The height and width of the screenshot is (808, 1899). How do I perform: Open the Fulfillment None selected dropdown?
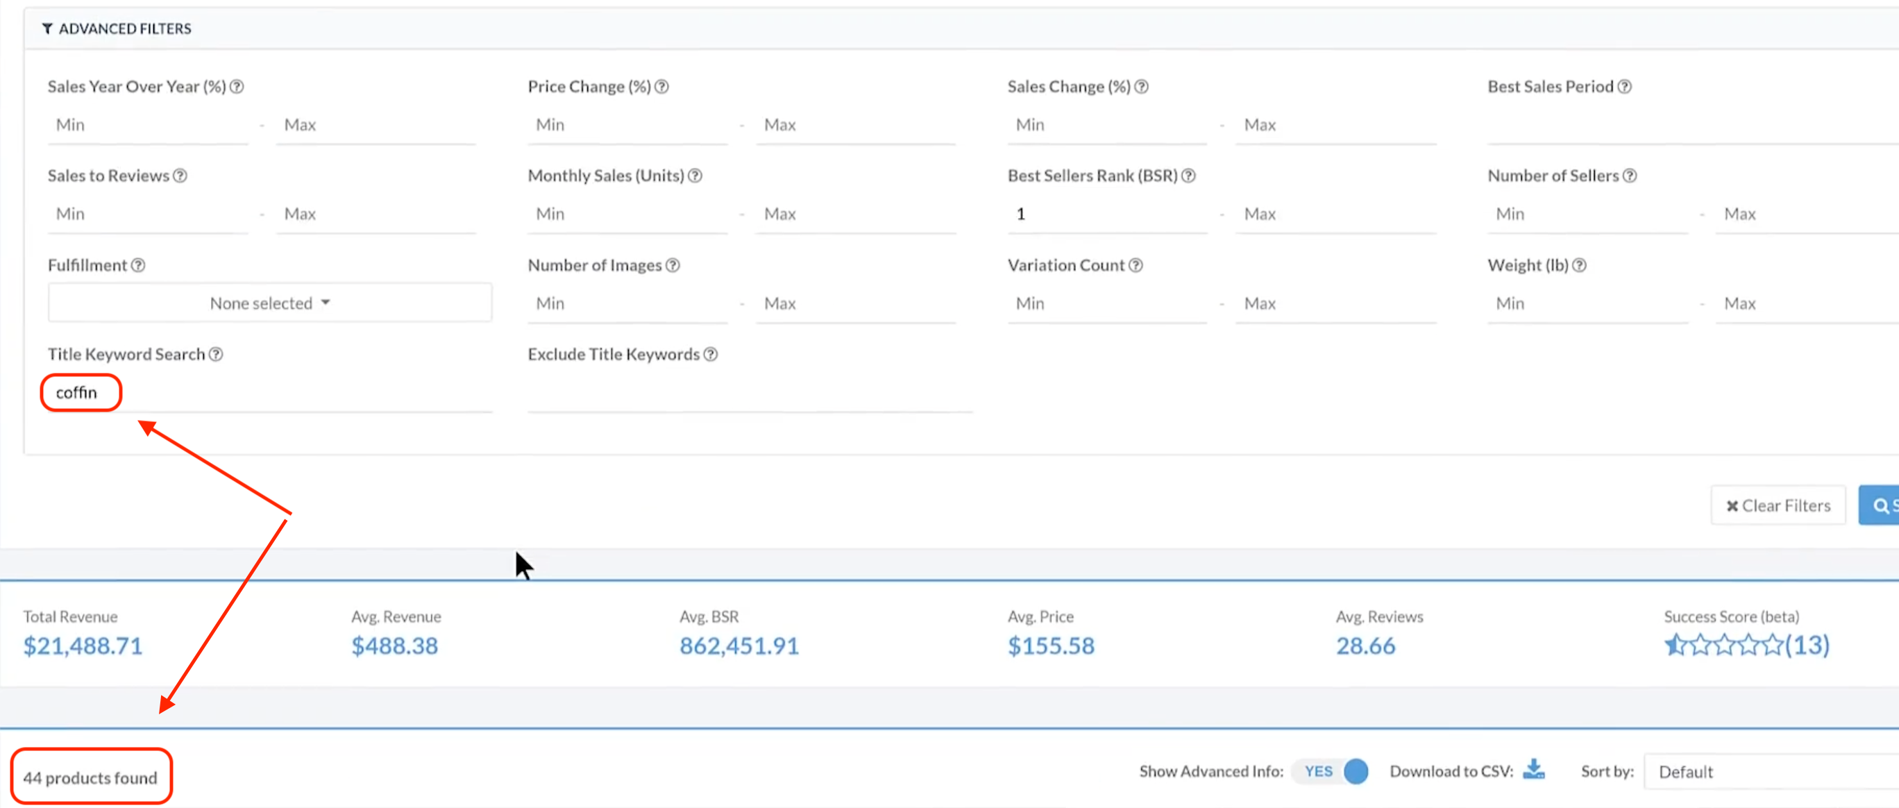coord(270,303)
